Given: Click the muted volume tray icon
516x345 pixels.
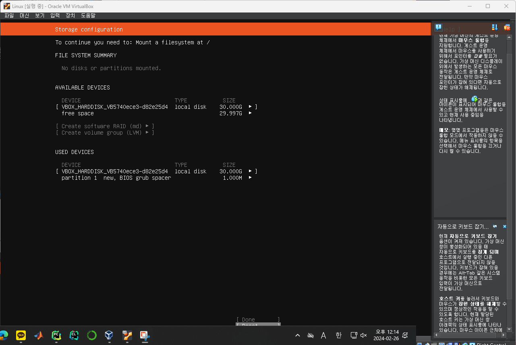Looking at the screenshot, I should [x=363, y=335].
